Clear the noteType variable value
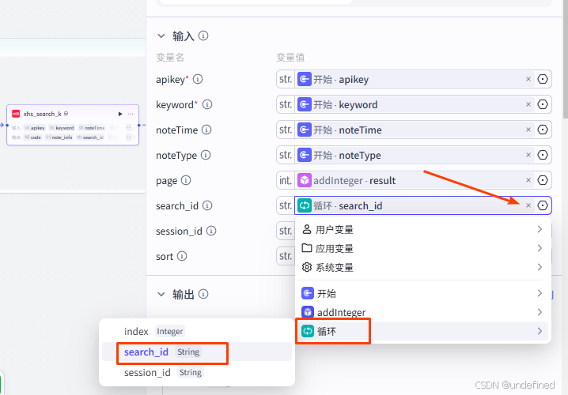Screen dimensions: 568x395 [x=528, y=155]
